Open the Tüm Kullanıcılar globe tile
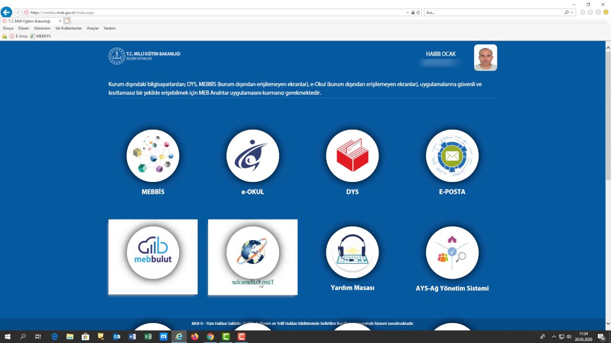 tap(253, 257)
